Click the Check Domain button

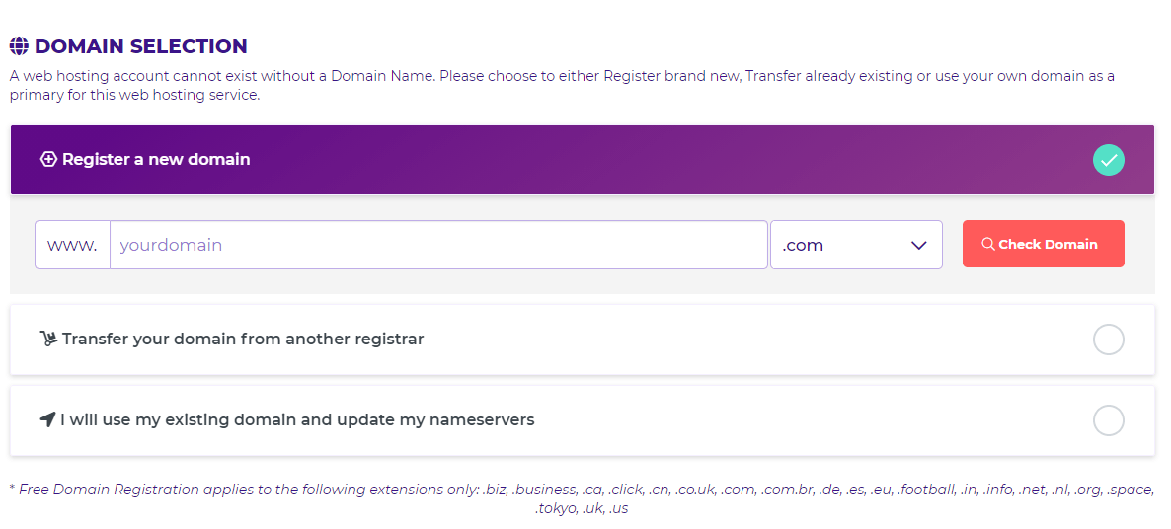pyautogui.click(x=1044, y=244)
